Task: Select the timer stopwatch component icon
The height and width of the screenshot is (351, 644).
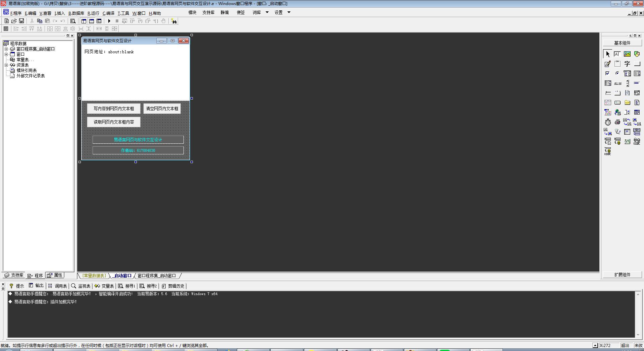Action: 607,122
